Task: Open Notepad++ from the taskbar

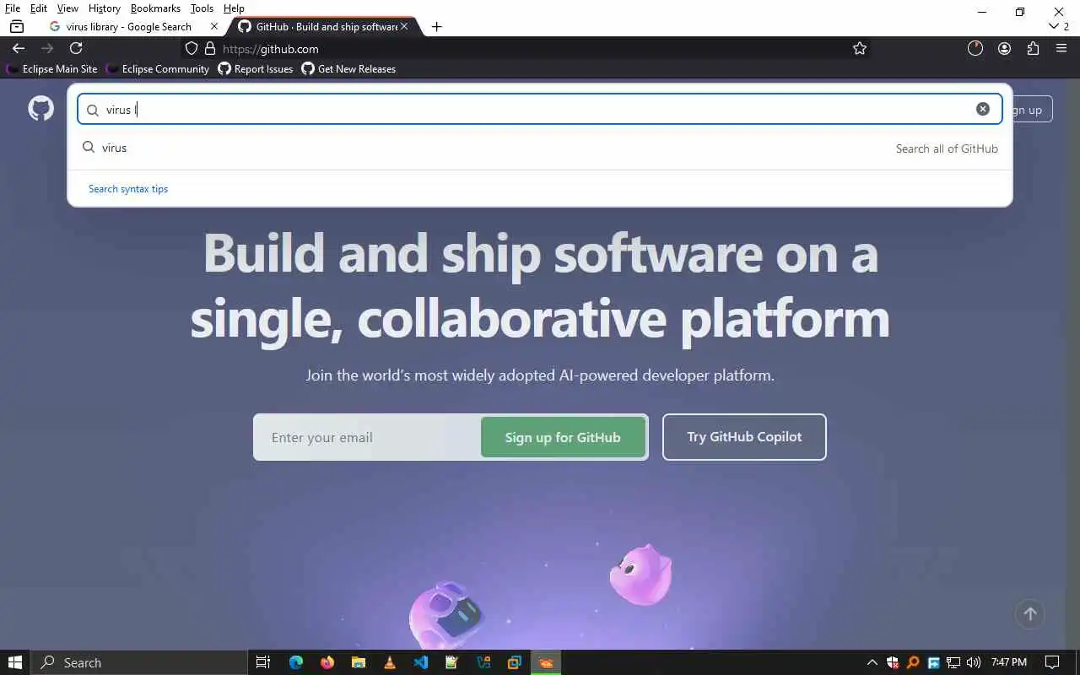Action: tap(452, 662)
